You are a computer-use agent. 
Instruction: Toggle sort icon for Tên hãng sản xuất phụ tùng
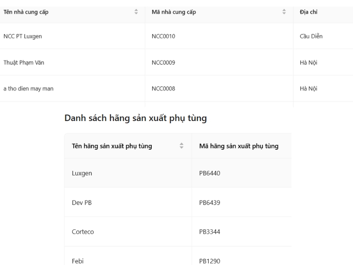point(181,146)
